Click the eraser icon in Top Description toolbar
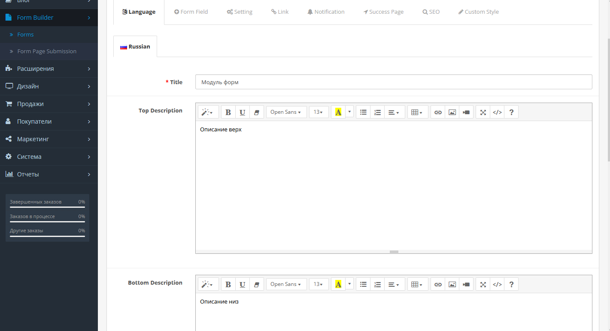 [256, 112]
